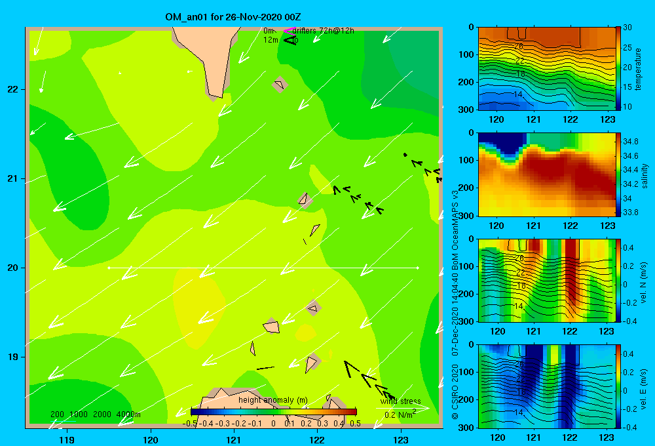Select the 'salinity' colorbar label

point(645,176)
